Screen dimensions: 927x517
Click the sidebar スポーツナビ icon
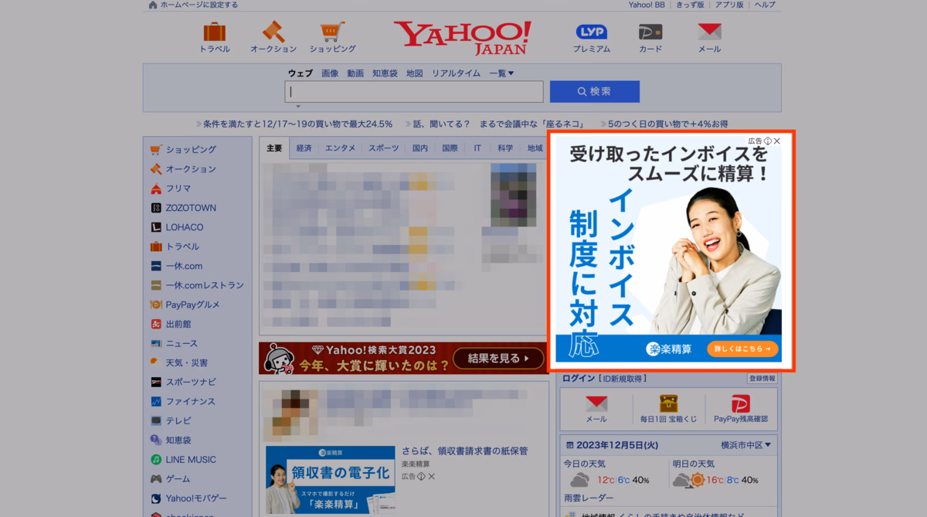pyautogui.click(x=156, y=382)
